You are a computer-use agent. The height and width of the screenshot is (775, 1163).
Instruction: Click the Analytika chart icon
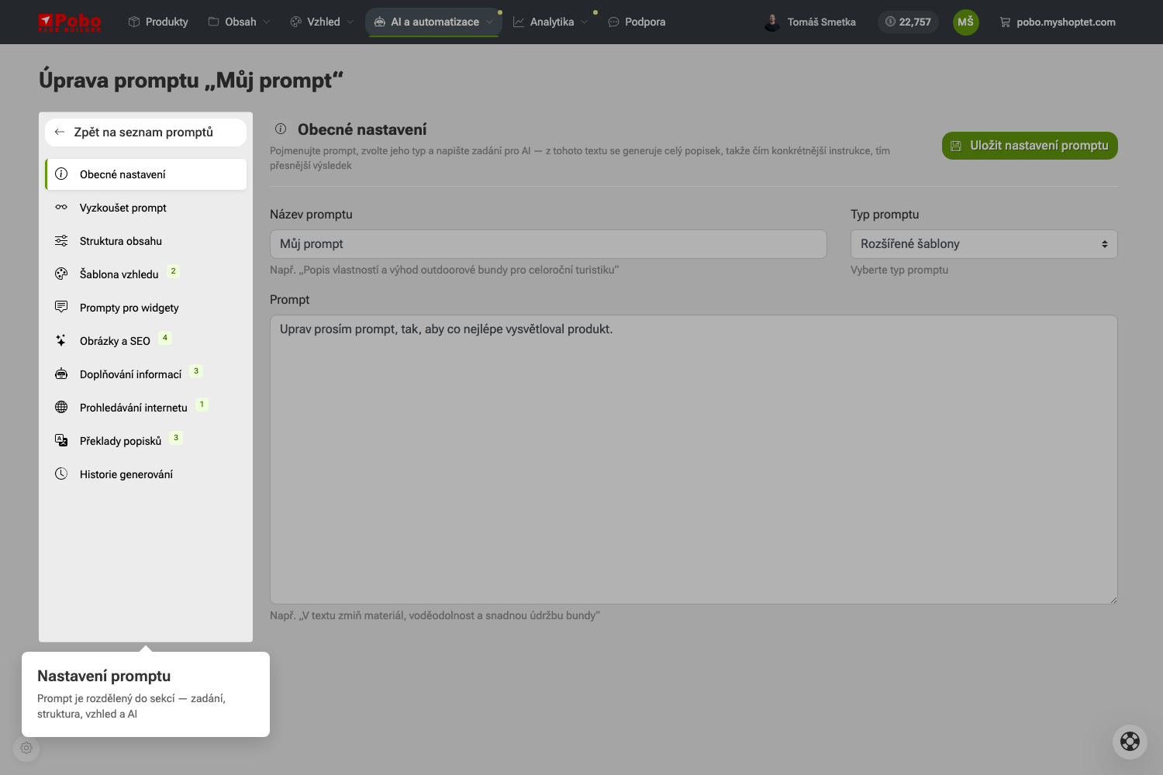click(519, 22)
